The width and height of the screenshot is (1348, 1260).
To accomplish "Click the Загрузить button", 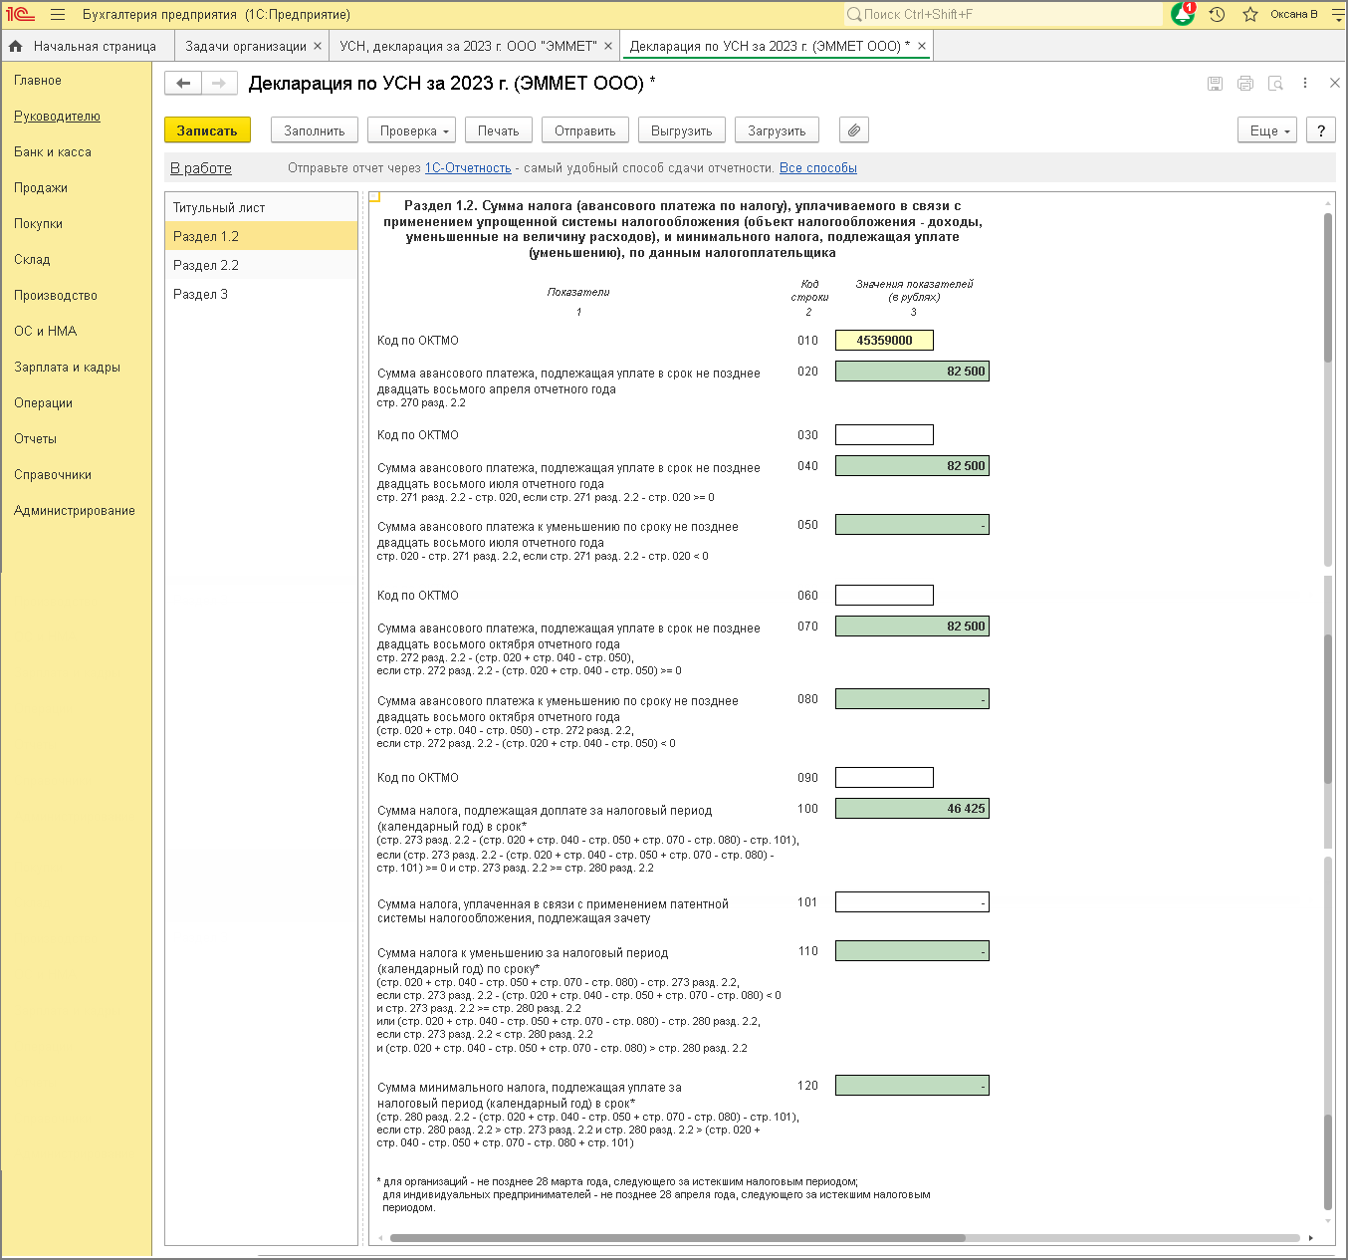I will 777,130.
